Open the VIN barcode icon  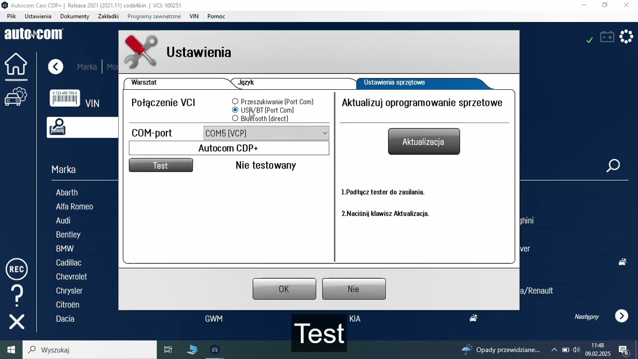(x=65, y=98)
